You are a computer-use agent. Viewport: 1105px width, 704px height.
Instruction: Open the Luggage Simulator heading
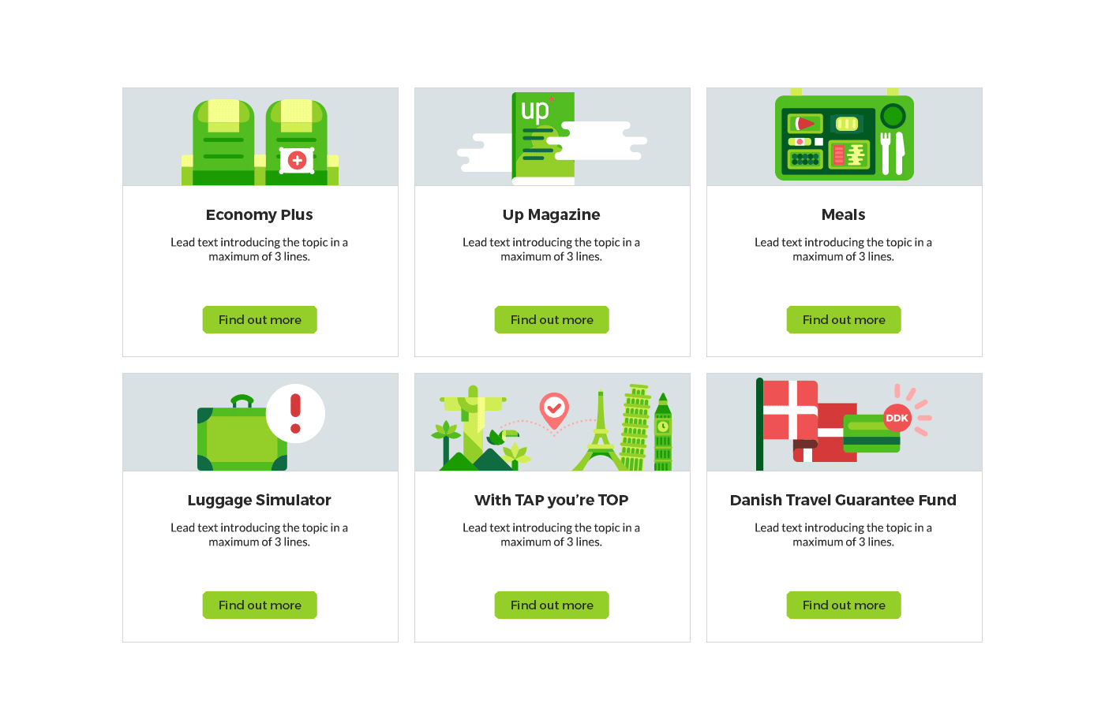tap(260, 500)
